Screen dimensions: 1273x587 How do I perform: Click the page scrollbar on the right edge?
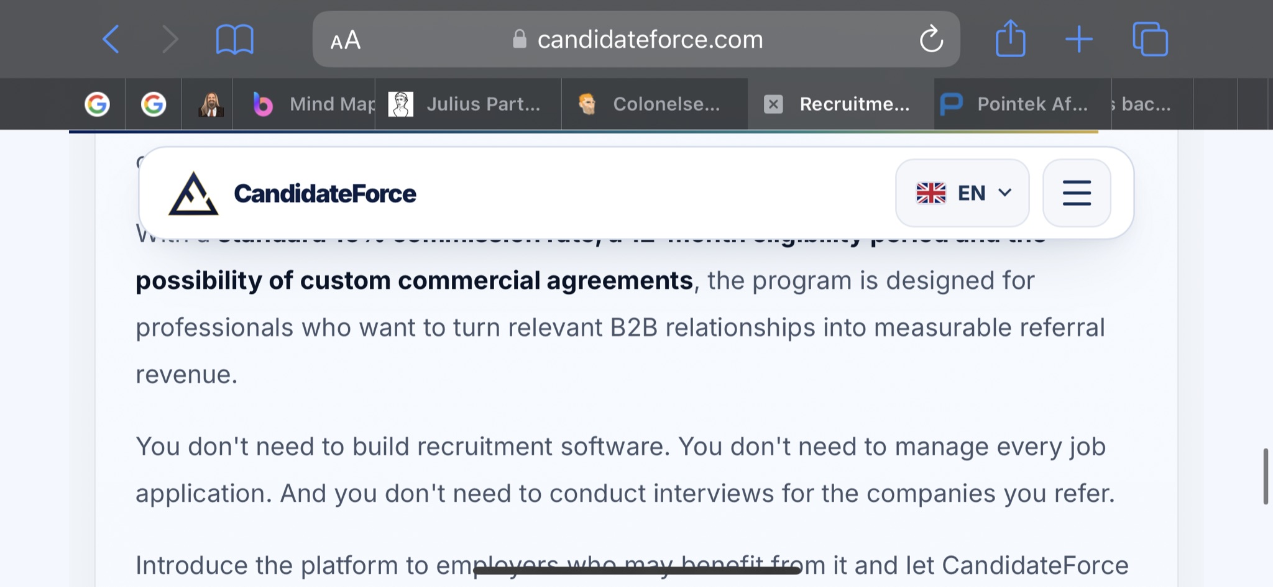click(1266, 476)
